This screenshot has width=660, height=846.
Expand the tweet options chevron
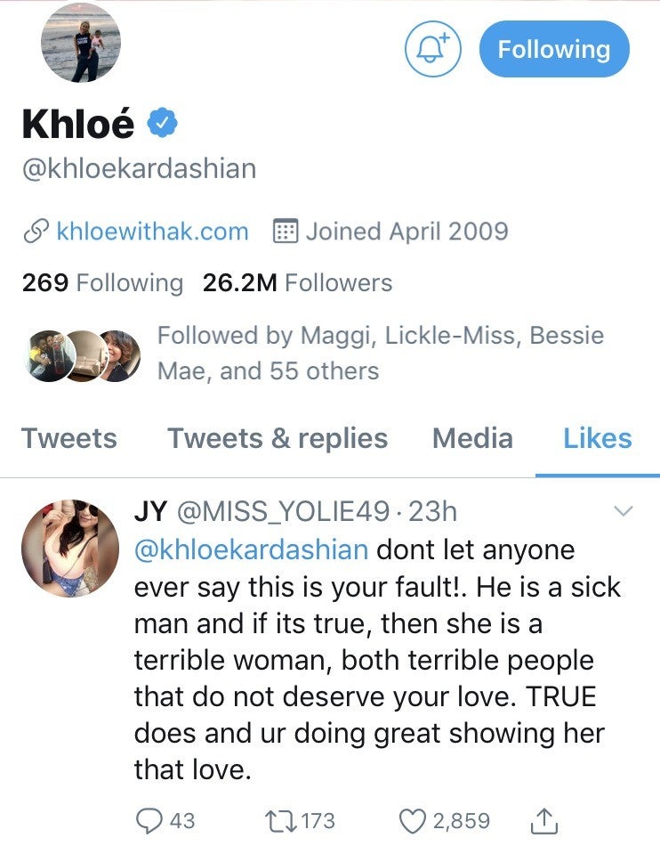pyautogui.click(x=624, y=511)
